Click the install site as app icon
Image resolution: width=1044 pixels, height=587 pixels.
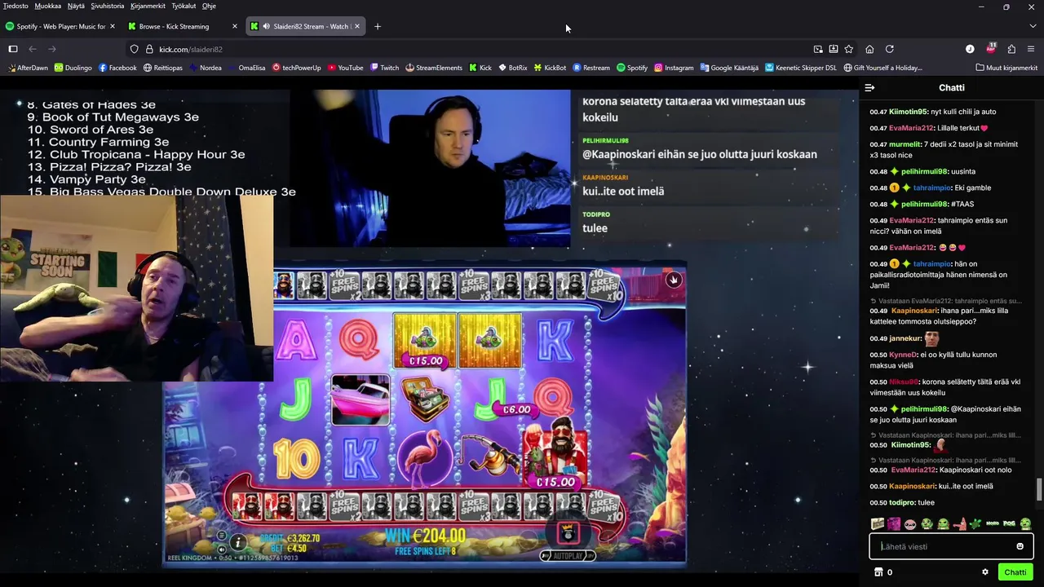[834, 49]
